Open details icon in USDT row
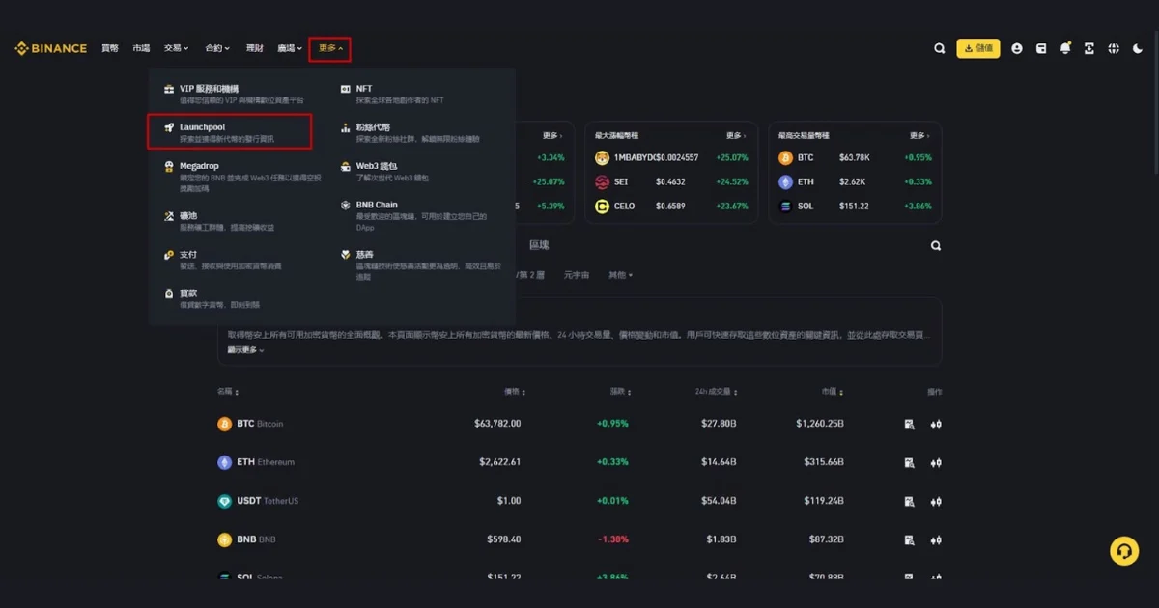Screen dimensions: 1159x608 click(909, 501)
